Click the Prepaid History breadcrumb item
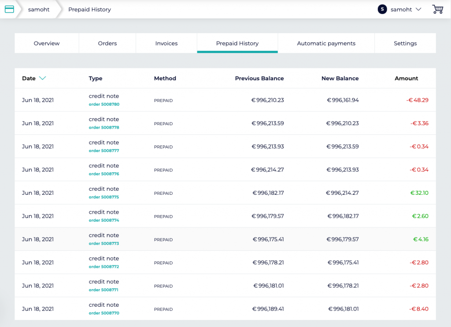This screenshot has height=327, width=451. tap(89, 9)
